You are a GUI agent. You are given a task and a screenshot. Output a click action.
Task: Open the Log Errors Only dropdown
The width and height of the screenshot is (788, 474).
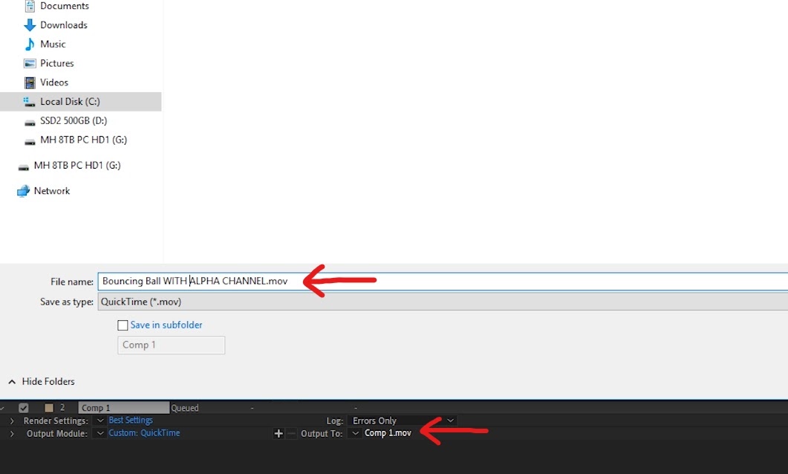(403, 421)
